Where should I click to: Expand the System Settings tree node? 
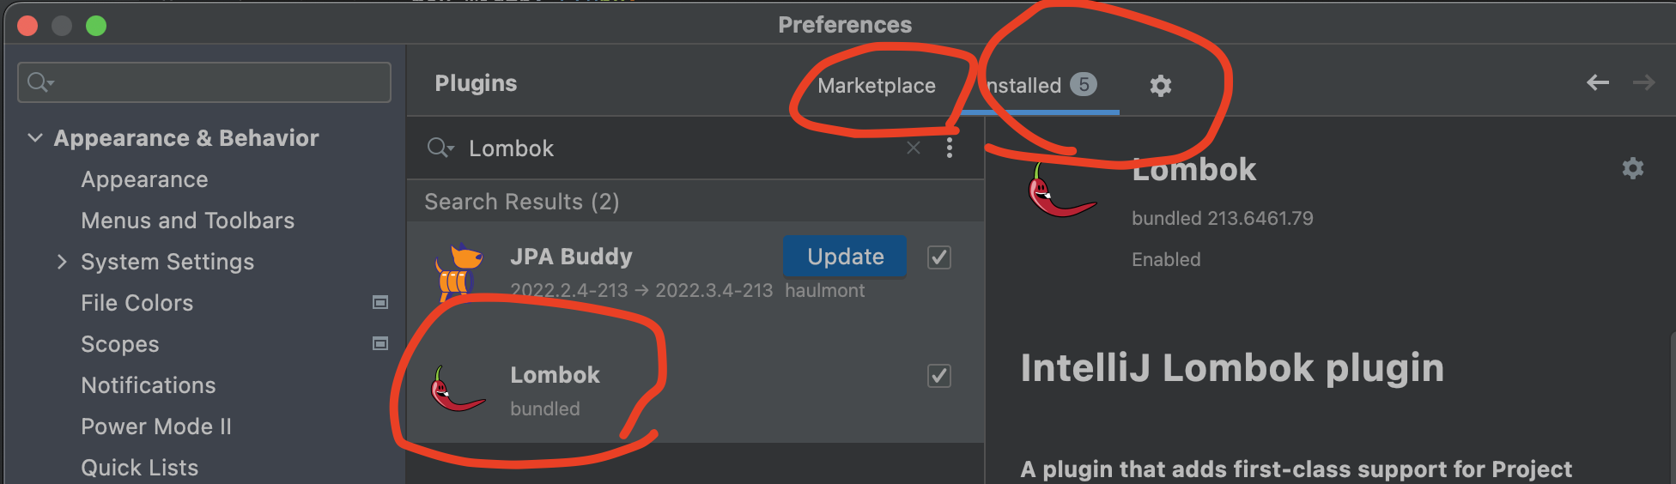pyautogui.click(x=62, y=262)
